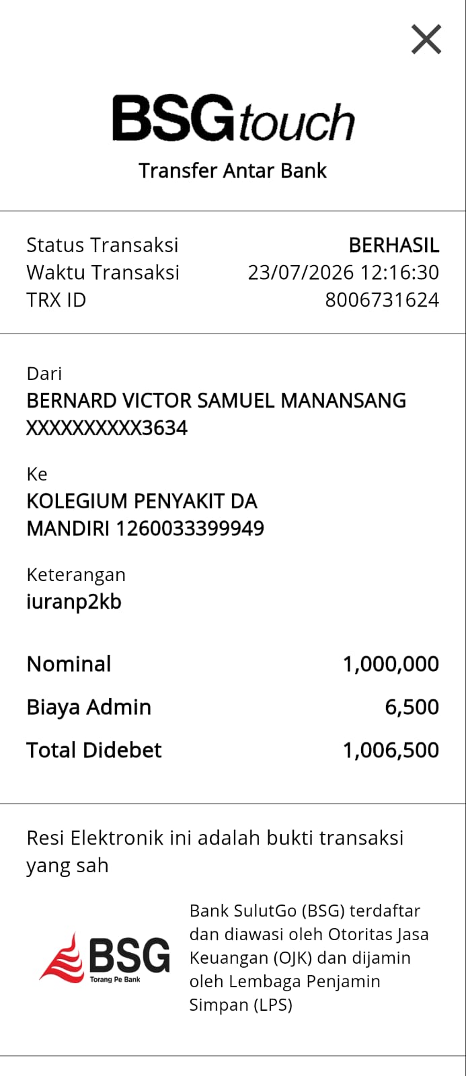Tap the BSGtouch logo at top
Screen dimensions: 466x1076
[233, 119]
